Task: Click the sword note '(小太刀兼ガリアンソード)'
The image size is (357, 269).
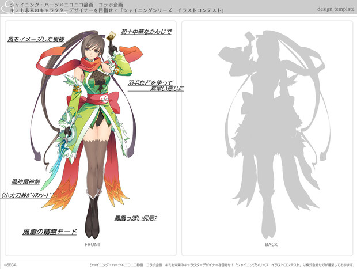Action: click(x=27, y=195)
